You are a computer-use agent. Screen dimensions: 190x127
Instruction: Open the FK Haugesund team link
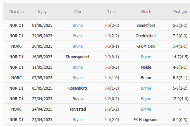coord(146,120)
